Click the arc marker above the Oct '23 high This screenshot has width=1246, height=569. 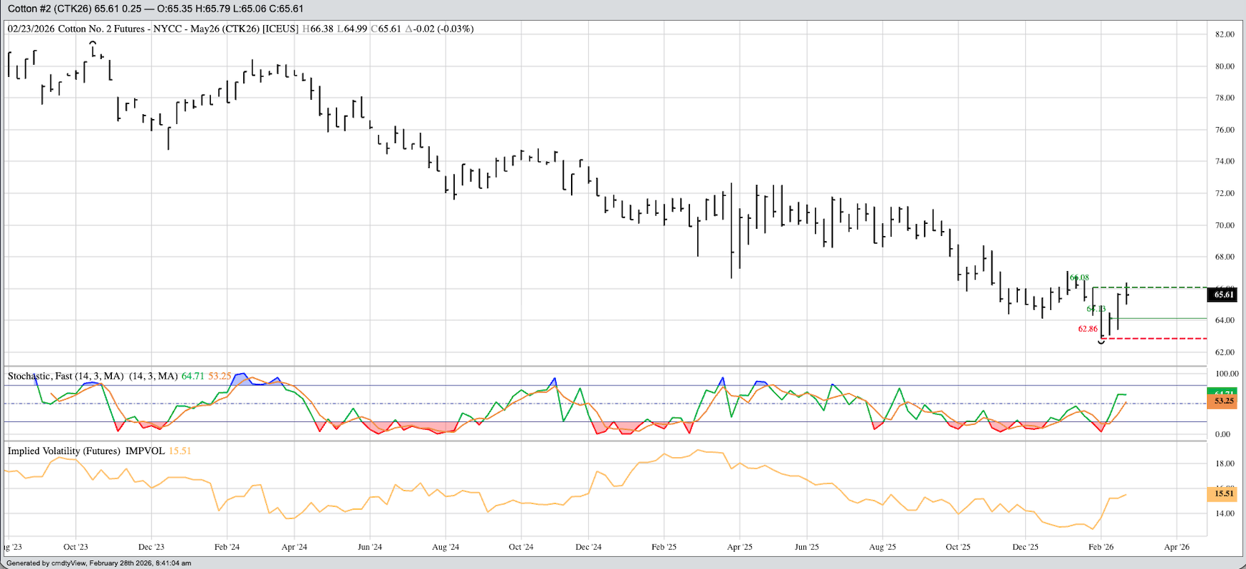[93, 44]
